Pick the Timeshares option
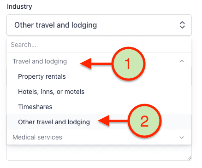 point(35,107)
